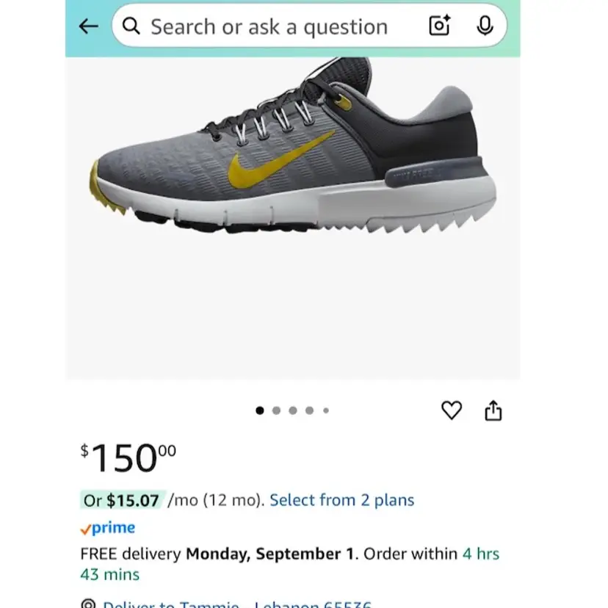Open camera lens visual search

coord(439,26)
